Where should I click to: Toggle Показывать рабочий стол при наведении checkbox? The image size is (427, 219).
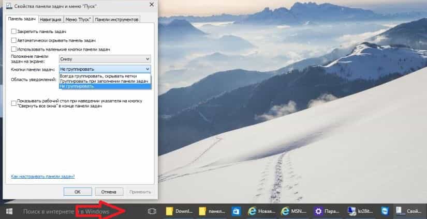tap(13, 103)
